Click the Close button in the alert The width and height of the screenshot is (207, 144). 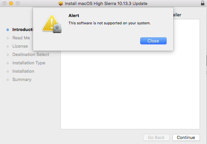tap(153, 41)
